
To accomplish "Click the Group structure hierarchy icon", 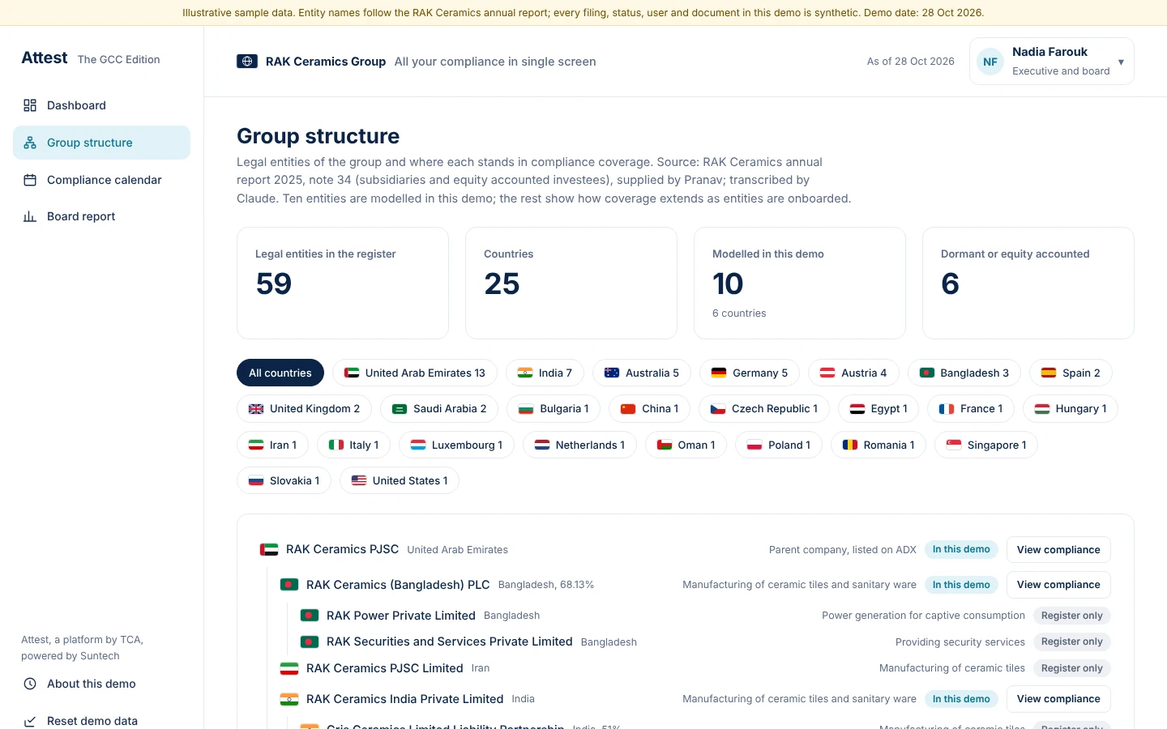I will (30, 143).
